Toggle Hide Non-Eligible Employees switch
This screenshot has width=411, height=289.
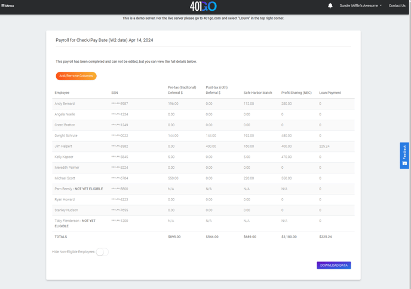pyautogui.click(x=102, y=252)
